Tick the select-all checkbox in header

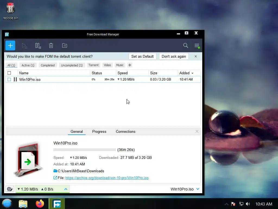click(x=9, y=73)
